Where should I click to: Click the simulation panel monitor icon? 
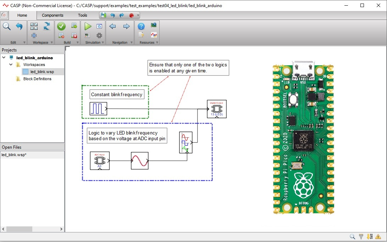point(87,35)
